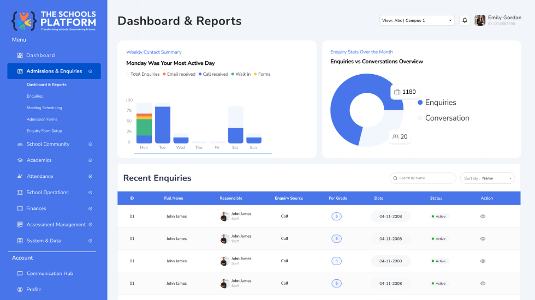Open the notifications bell icon
This screenshot has height=300, width=535.
pos(465,21)
